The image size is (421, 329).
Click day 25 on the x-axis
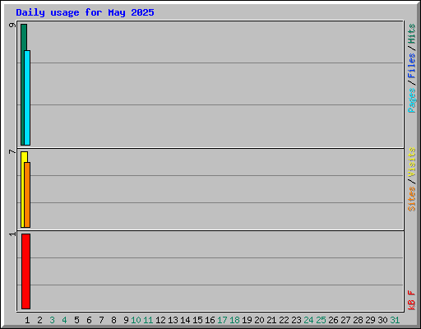pos(321,320)
